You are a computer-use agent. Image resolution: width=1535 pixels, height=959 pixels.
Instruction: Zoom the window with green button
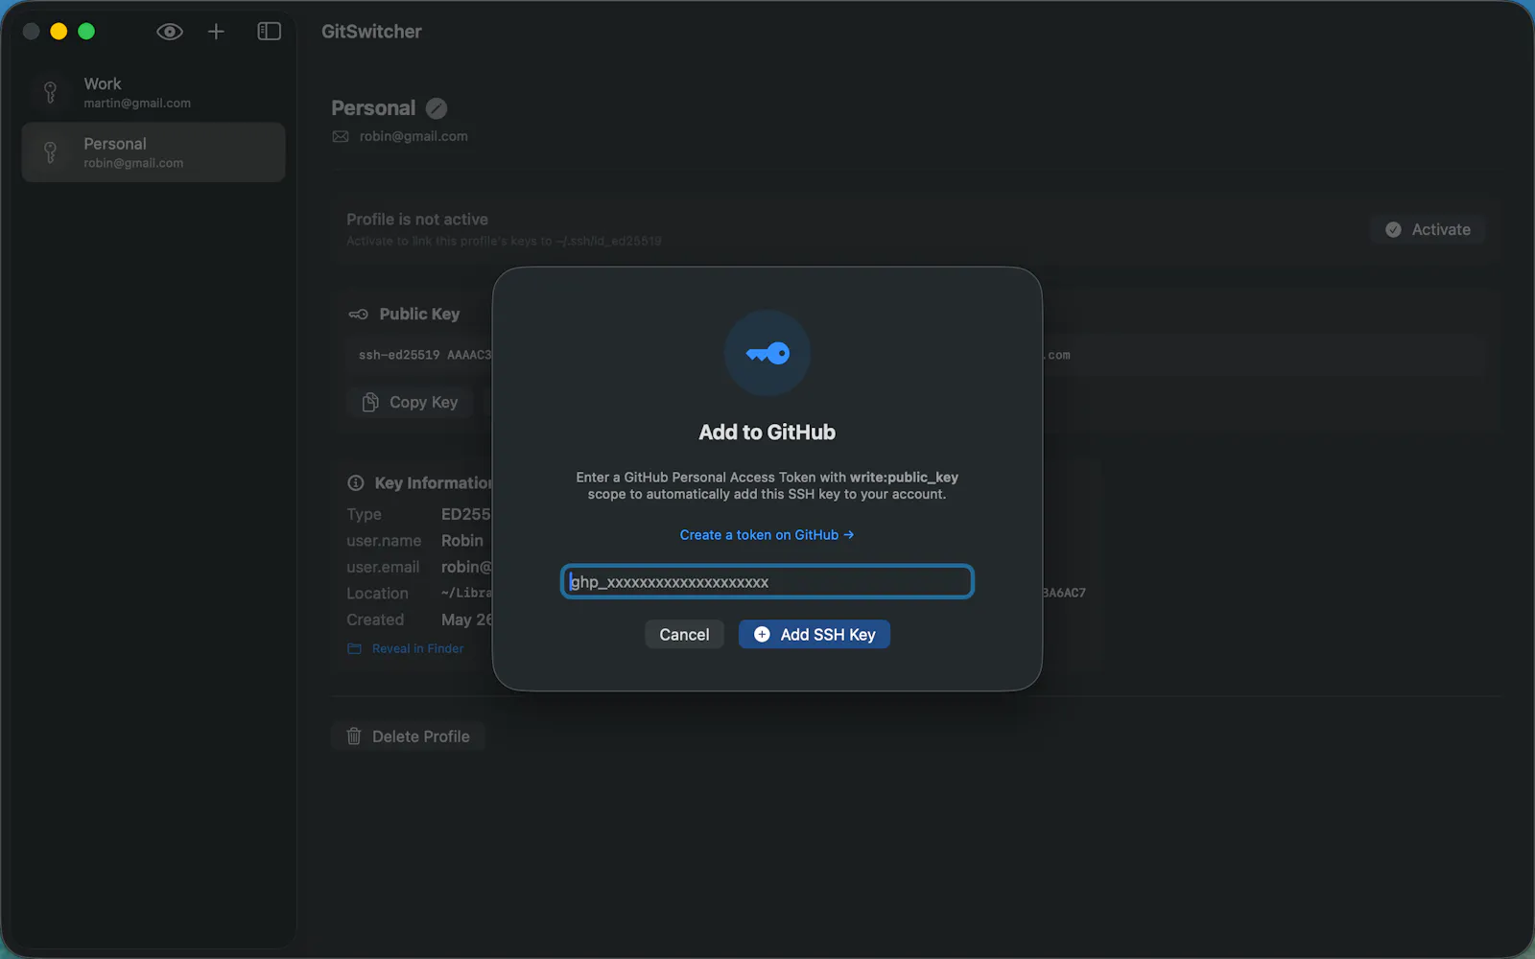86,32
